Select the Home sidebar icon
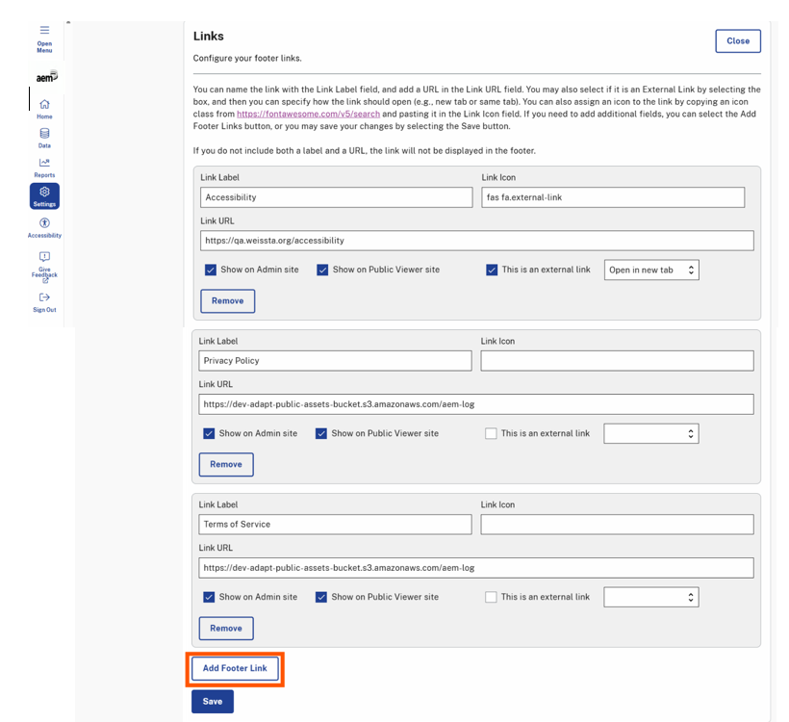Screen dimensions: 789x722 tap(44, 104)
